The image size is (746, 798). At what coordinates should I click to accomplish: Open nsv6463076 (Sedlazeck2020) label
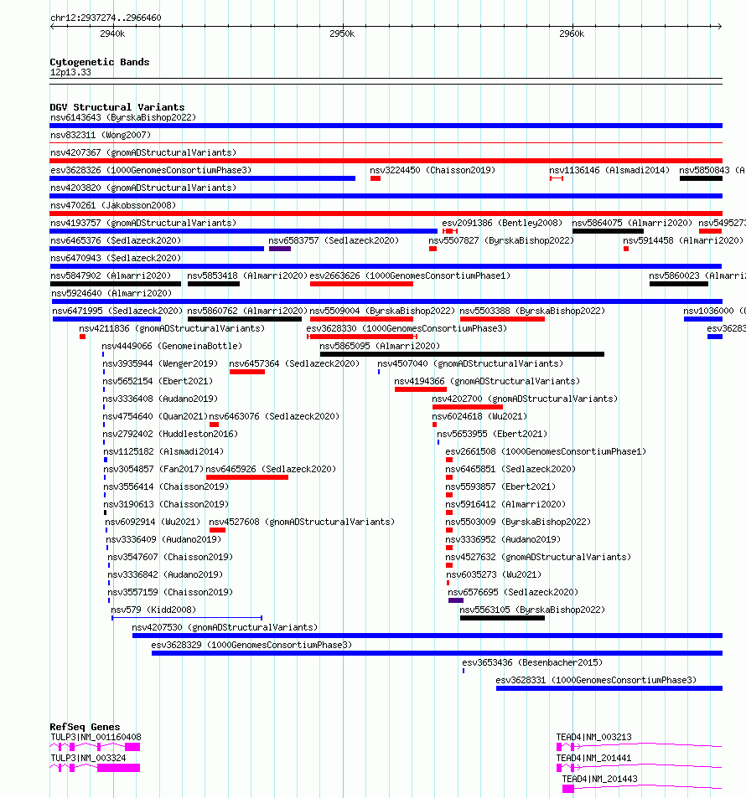click(274, 416)
